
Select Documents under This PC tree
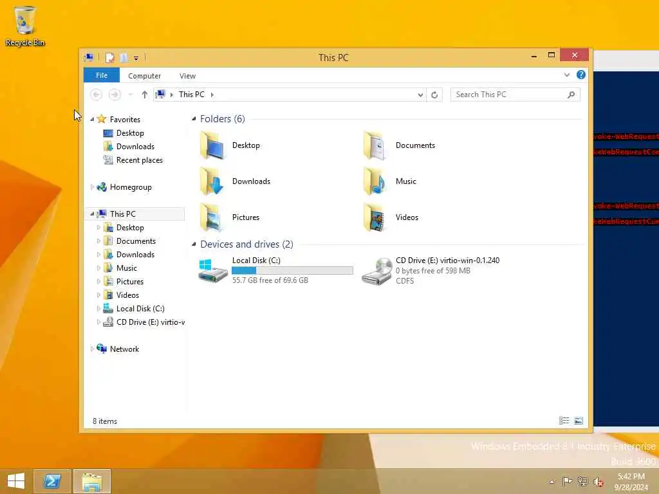(129, 241)
